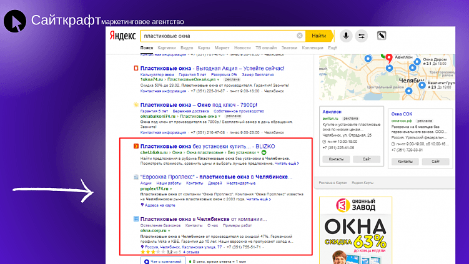Clear the search query with the X icon
The width and height of the screenshot is (469, 264).
299,36
